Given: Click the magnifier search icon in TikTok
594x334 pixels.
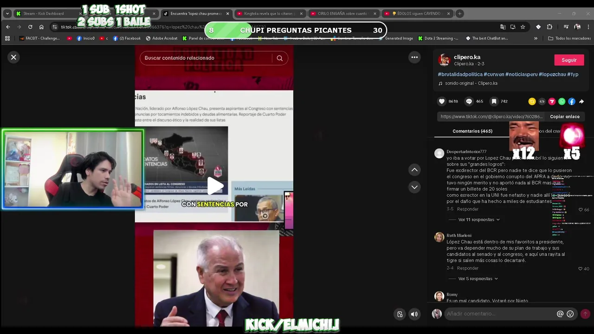Looking at the screenshot, I should pos(280,58).
